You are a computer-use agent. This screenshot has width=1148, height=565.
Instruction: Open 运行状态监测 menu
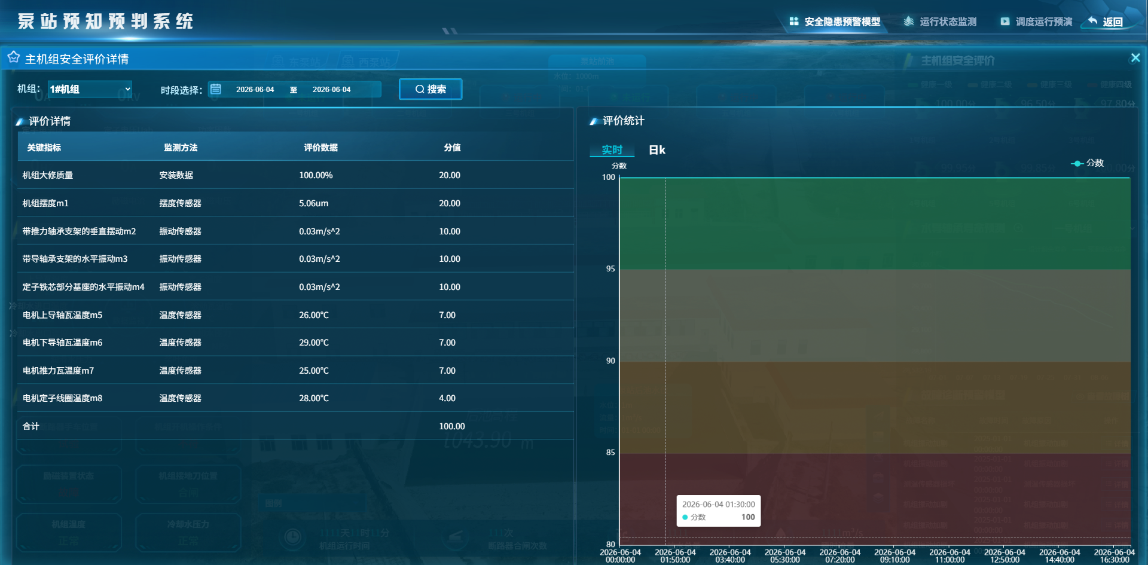click(x=941, y=22)
